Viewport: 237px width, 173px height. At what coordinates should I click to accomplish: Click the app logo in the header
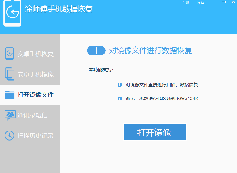point(12,14)
